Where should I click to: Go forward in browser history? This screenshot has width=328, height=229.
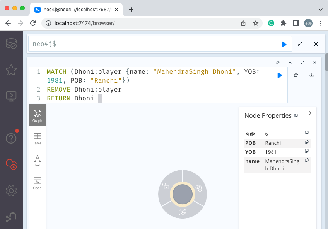(x=20, y=23)
